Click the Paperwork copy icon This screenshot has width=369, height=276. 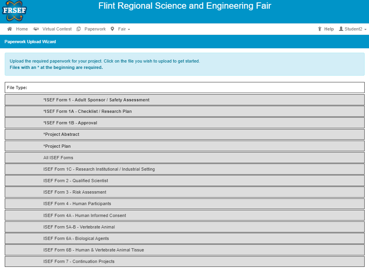(x=79, y=29)
